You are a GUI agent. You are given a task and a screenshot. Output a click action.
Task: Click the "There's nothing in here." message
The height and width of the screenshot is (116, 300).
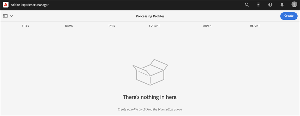click(x=150, y=97)
